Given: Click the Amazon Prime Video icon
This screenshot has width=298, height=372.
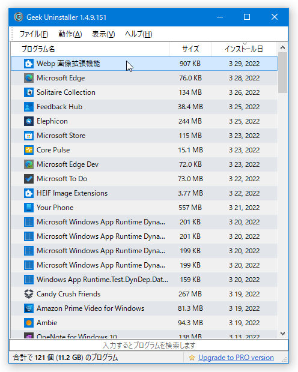Looking at the screenshot, I should click(29, 308).
